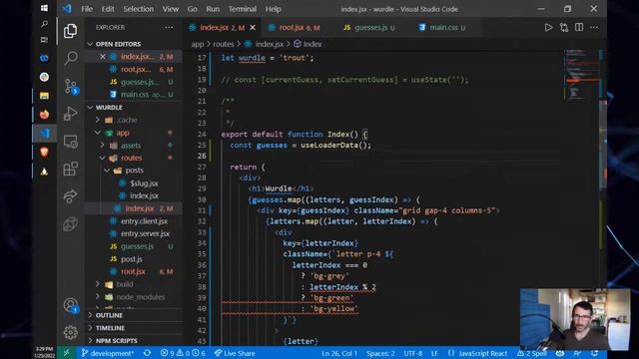
Task: Open the Search view in activity bar
Action: pos(70,58)
